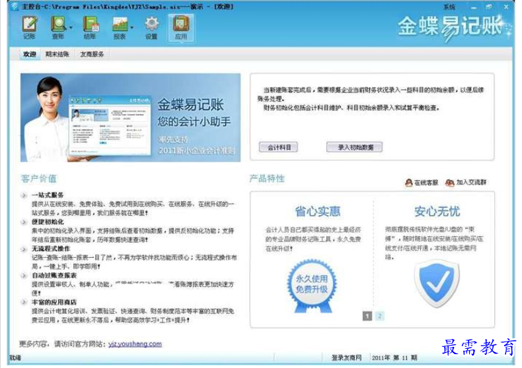Click 登录友商网 in the status bar
The image size is (522, 368).
click(346, 357)
